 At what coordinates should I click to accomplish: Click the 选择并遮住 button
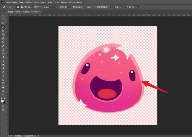click(132, 7)
